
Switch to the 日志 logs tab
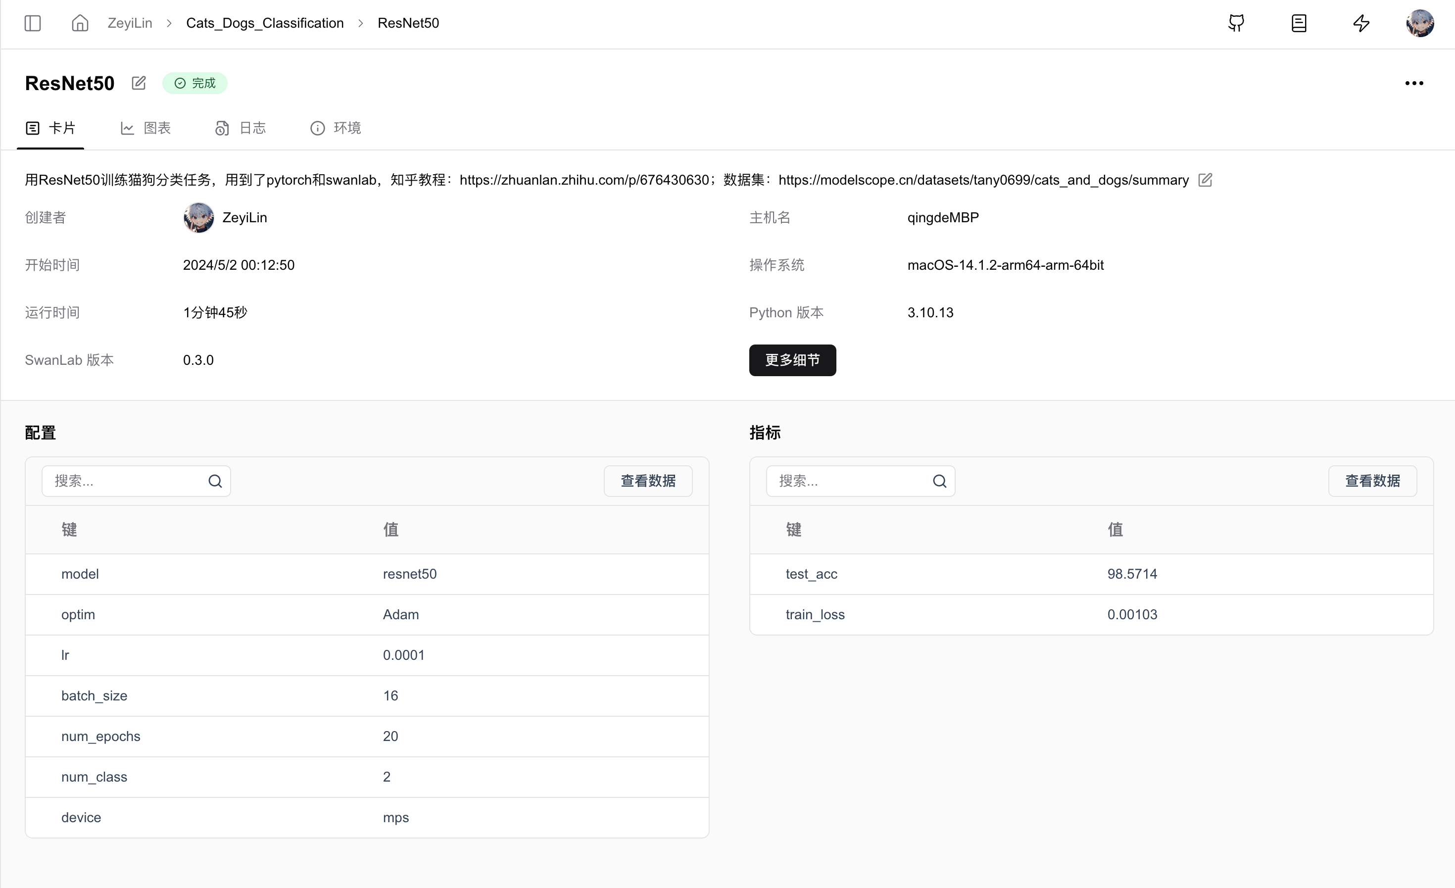click(x=241, y=128)
